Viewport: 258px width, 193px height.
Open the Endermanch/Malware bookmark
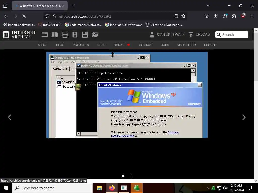click(83, 25)
